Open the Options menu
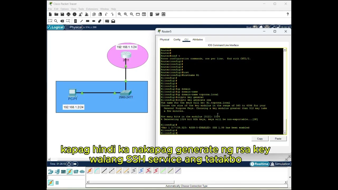 [x=64, y=9]
